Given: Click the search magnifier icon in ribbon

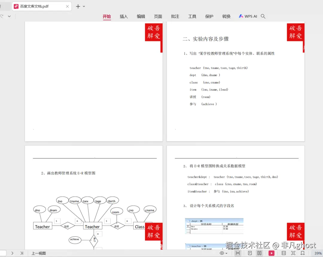Looking at the screenshot, I should (263, 16).
